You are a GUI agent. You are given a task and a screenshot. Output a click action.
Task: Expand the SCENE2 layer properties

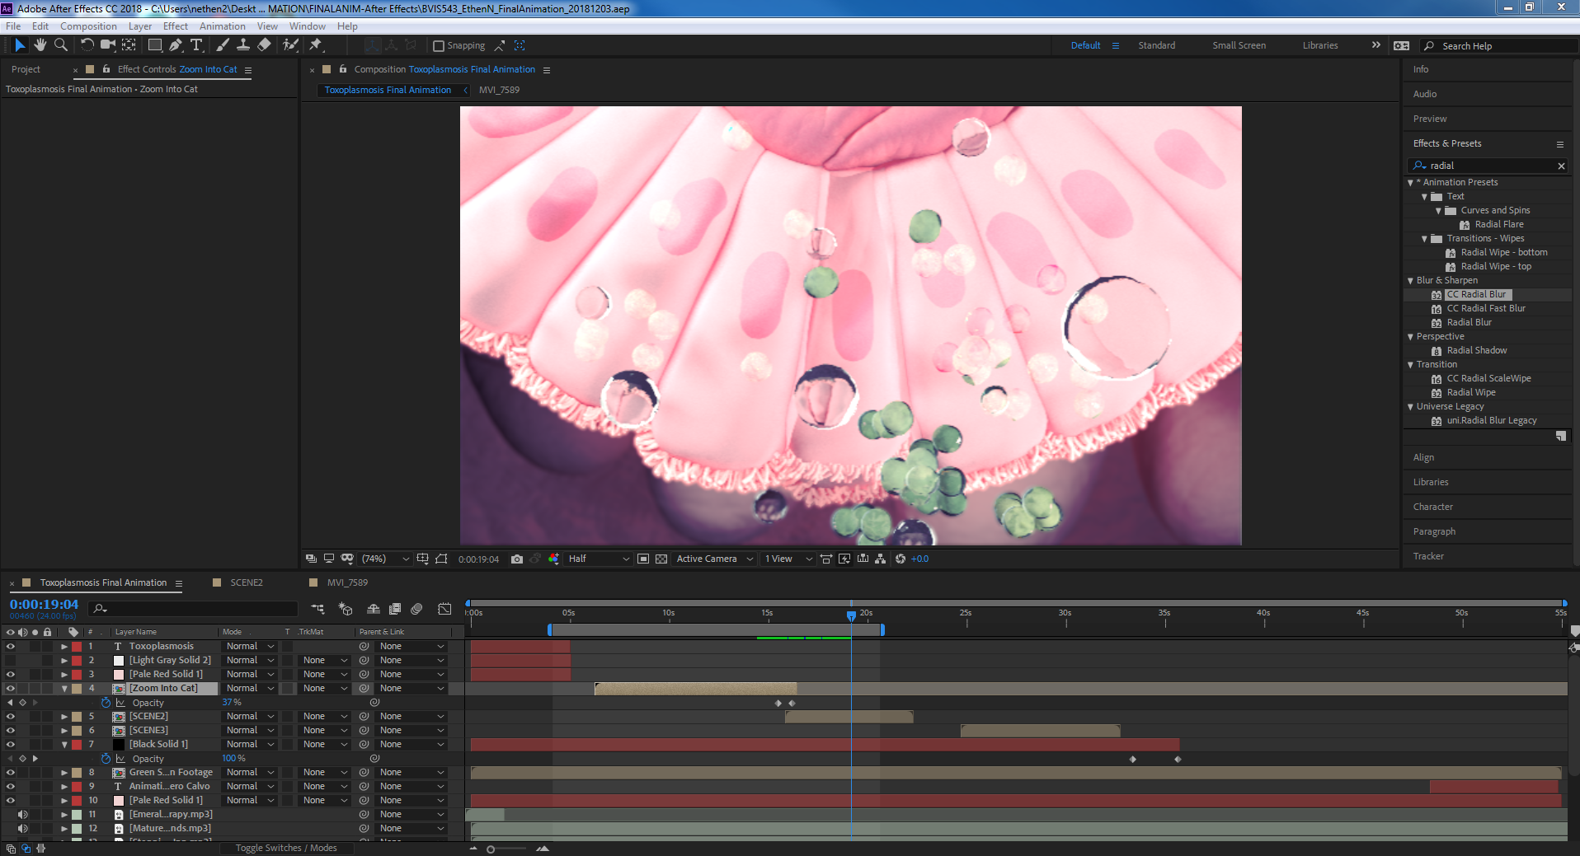pos(64,717)
